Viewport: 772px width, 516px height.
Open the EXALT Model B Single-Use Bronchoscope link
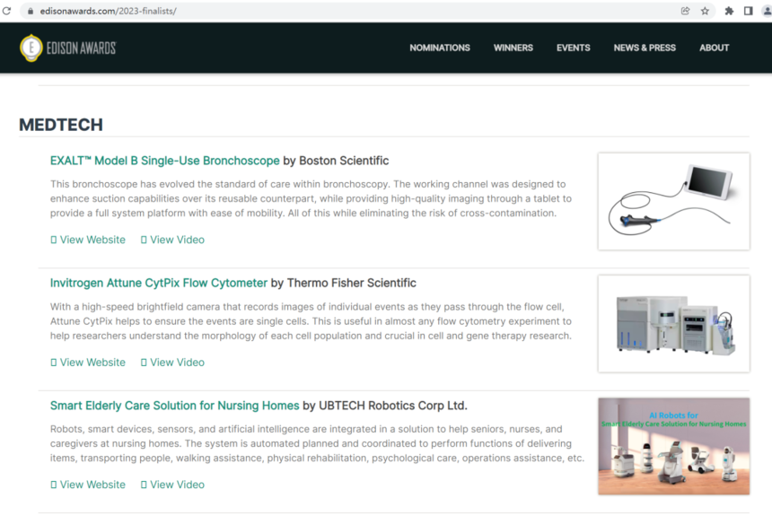[165, 161]
